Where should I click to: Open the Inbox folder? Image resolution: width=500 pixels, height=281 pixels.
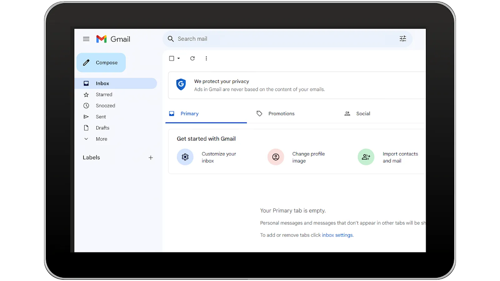(x=116, y=83)
